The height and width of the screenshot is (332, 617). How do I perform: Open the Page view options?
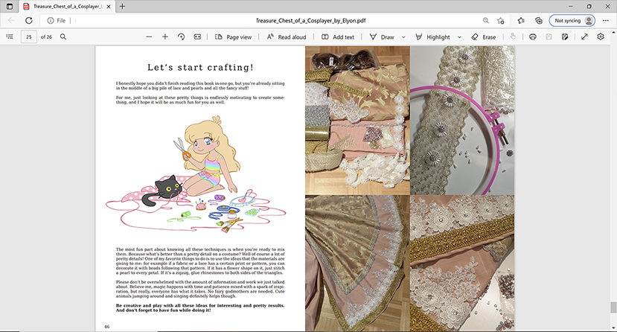[233, 36]
